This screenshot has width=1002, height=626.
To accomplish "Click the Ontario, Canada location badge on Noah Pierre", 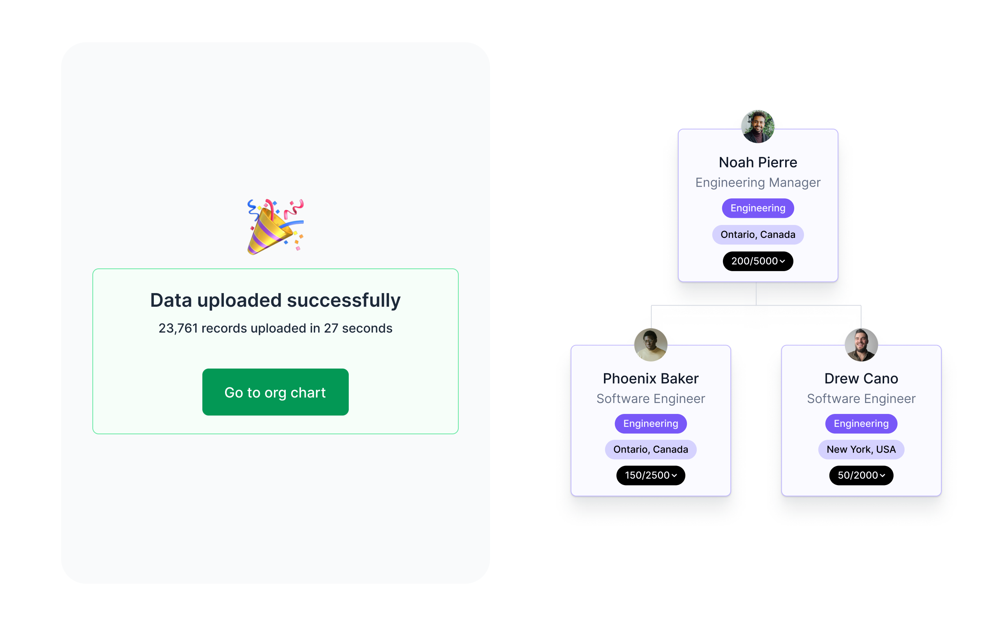I will pos(757,234).
